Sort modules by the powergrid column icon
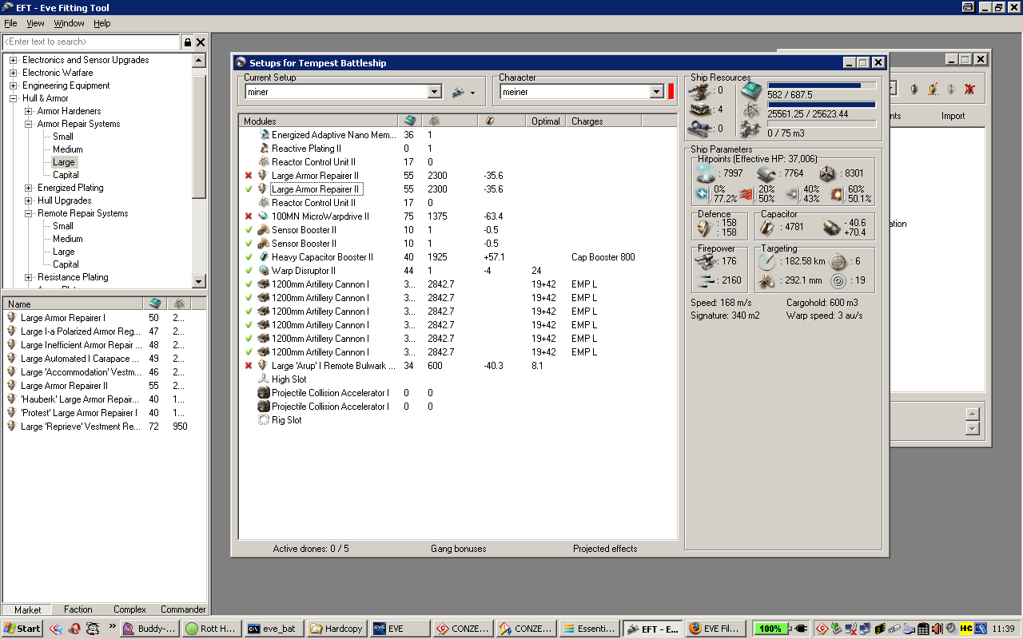Screen dimensions: 1023x639 point(435,121)
